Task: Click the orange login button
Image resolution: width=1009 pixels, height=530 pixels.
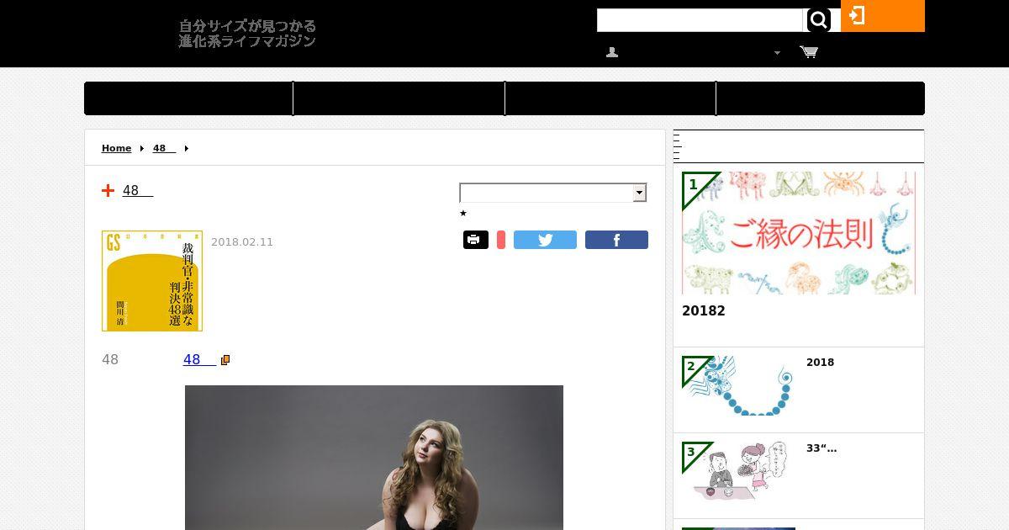Action: (x=883, y=16)
